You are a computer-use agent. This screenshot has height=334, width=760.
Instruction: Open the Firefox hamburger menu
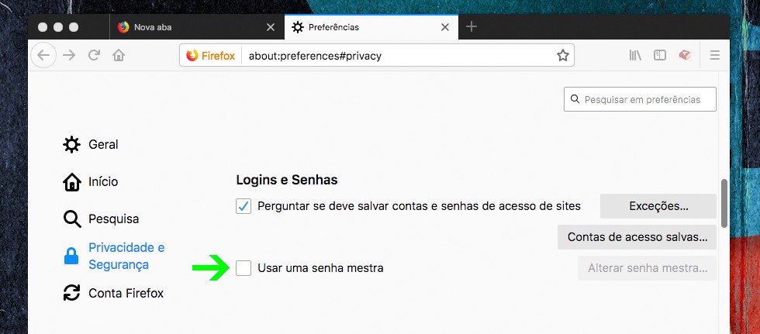(715, 55)
